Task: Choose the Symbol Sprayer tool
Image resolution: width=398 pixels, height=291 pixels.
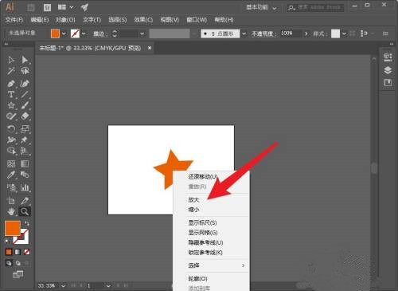Action: point(11,187)
